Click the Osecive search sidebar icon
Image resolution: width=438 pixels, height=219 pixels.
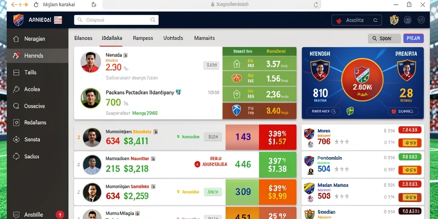16,106
